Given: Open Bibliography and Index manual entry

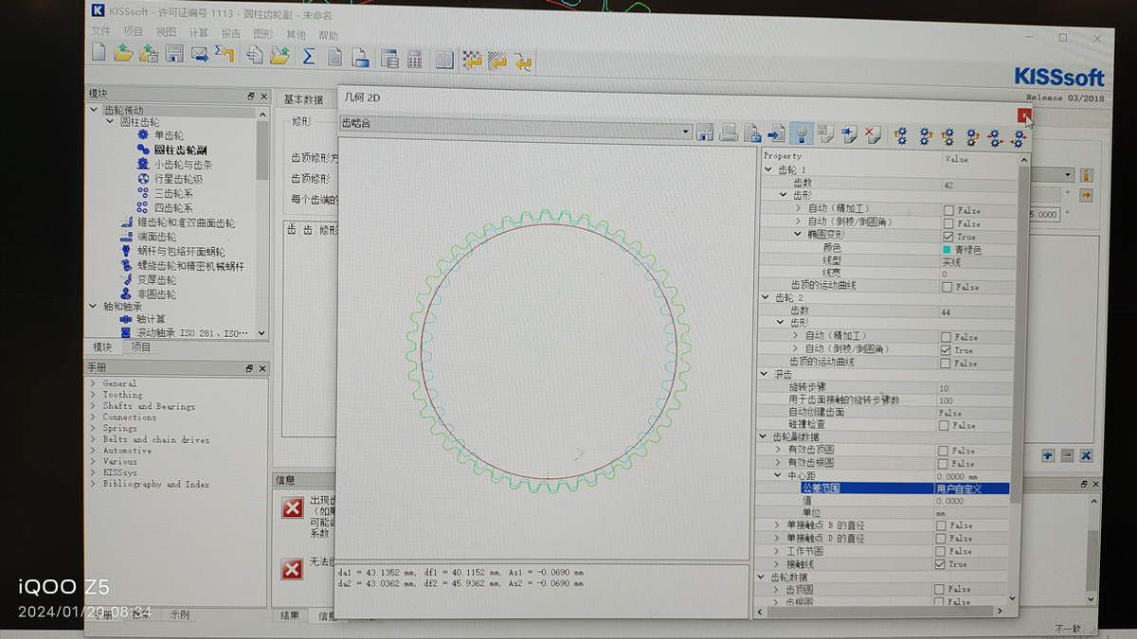Looking at the screenshot, I should pyautogui.click(x=156, y=484).
